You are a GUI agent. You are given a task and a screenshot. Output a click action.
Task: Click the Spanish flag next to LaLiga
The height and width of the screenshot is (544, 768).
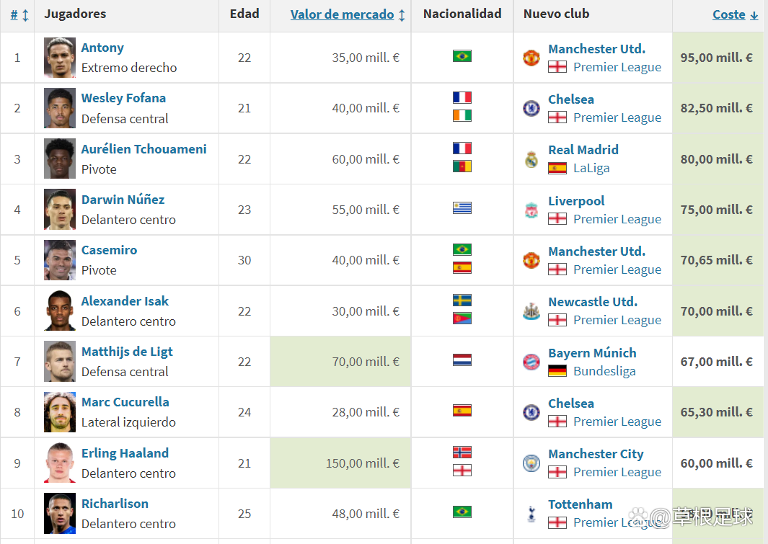coord(557,168)
